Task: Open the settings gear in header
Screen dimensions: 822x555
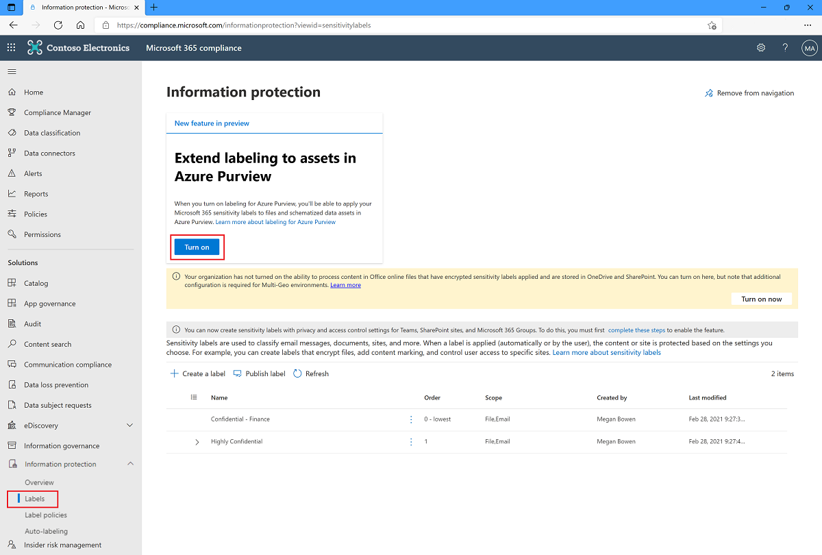Action: tap(761, 48)
